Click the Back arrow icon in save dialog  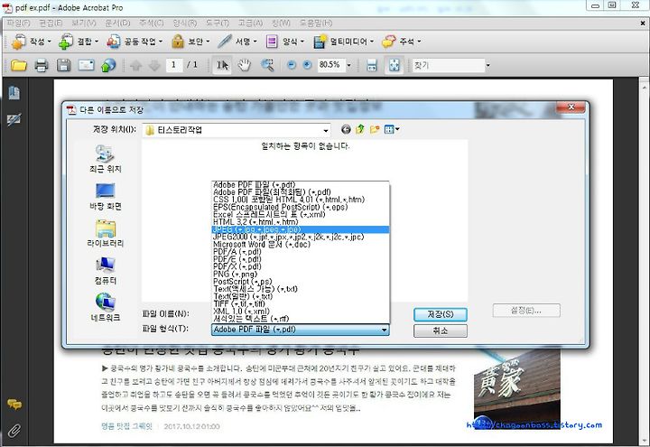coord(346,130)
